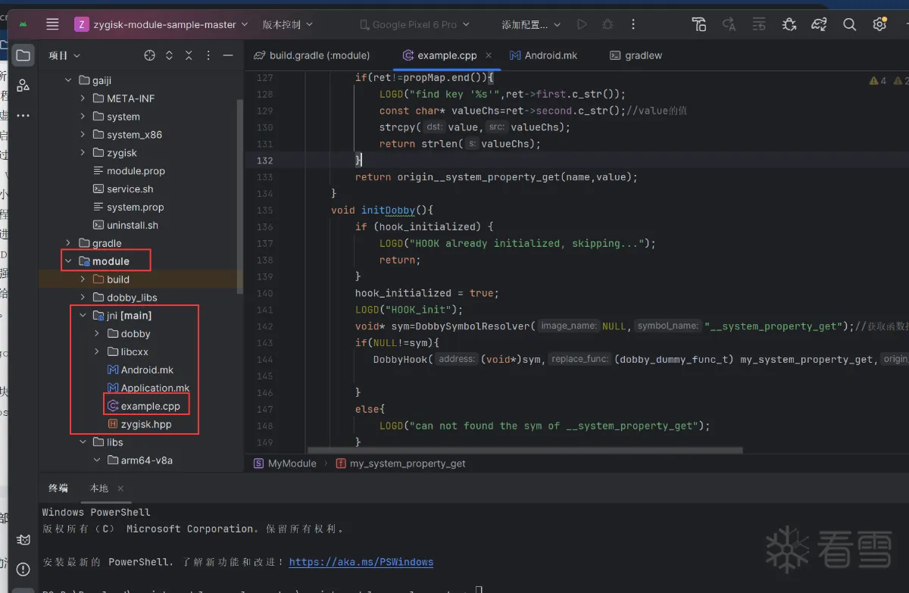Collapse the gaiji folder

click(x=69, y=80)
